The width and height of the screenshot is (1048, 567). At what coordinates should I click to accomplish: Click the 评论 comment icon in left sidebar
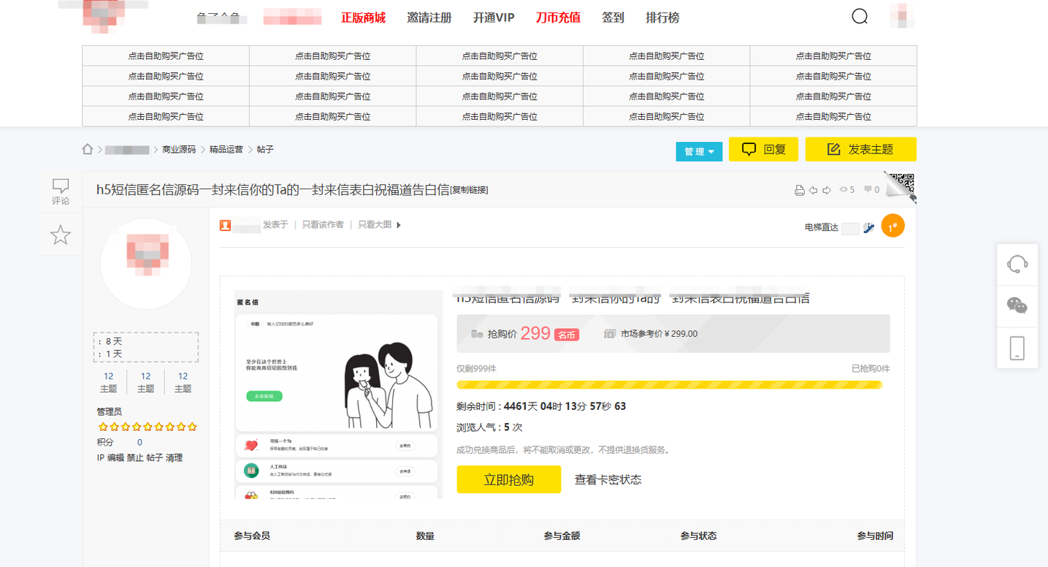[60, 191]
